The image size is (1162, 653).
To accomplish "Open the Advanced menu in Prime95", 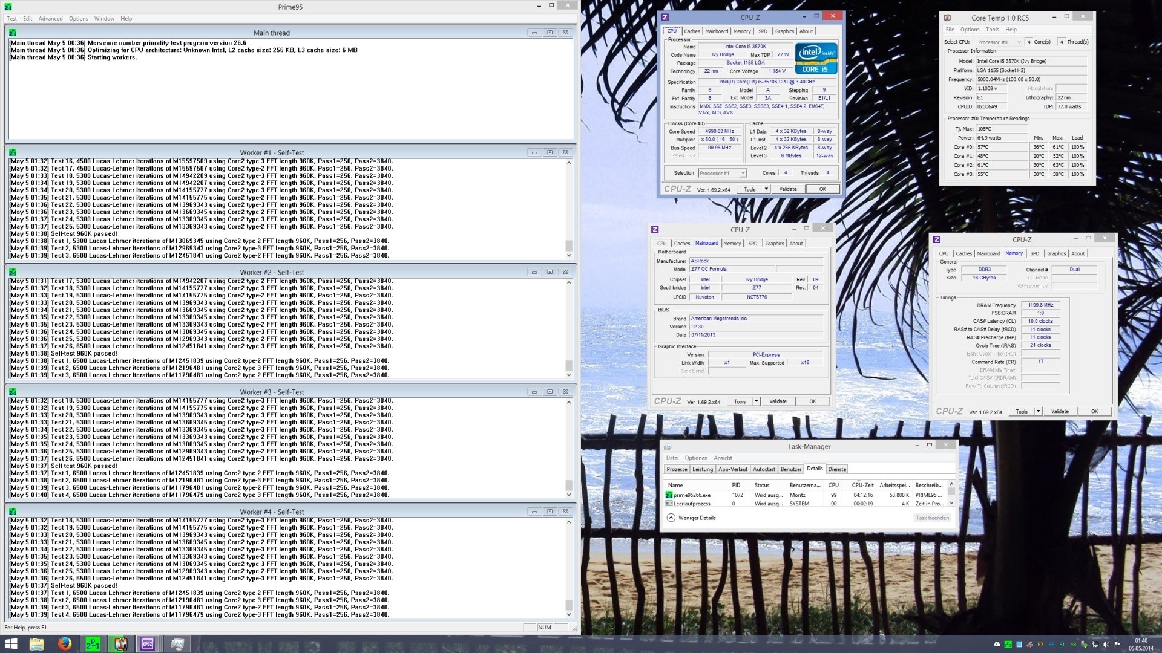I will click(x=50, y=19).
